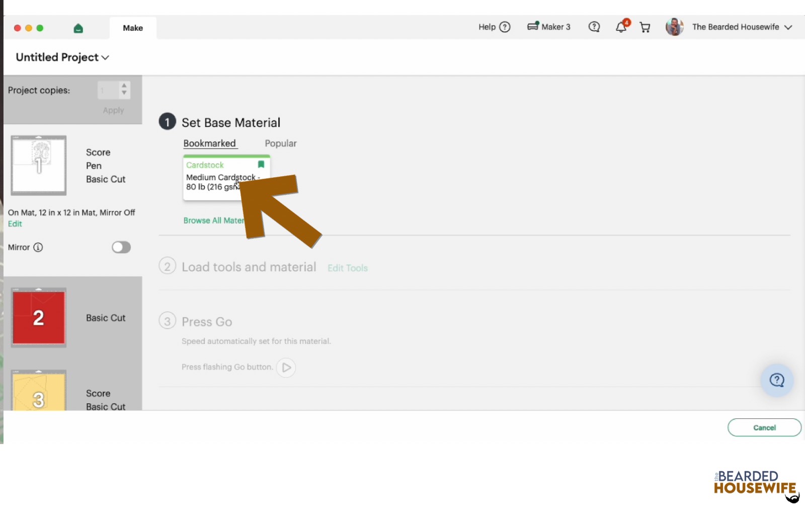Viewport: 805px width, 512px height.
Task: Toggle the Mirror switch
Action: coord(121,247)
